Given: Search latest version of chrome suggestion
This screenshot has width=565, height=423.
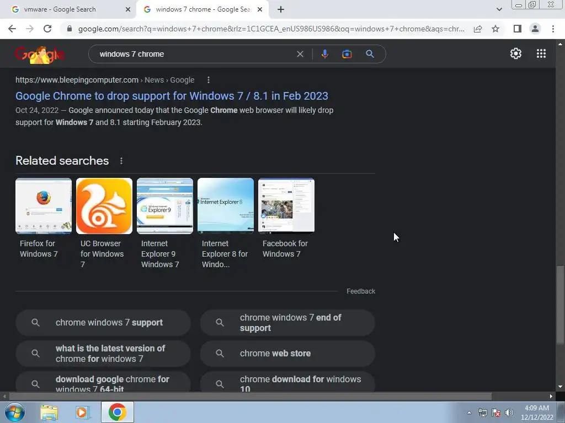Looking at the screenshot, I should tap(103, 354).
